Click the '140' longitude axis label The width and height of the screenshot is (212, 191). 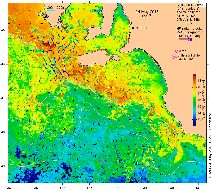click(171, 188)
